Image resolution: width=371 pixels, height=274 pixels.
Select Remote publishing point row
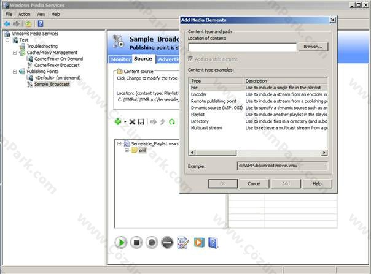pos(259,101)
